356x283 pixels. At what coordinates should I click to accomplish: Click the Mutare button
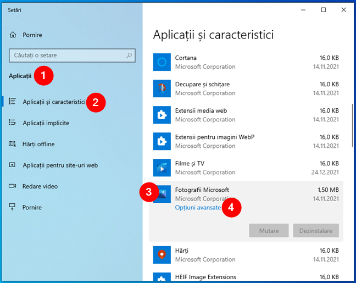click(x=269, y=231)
